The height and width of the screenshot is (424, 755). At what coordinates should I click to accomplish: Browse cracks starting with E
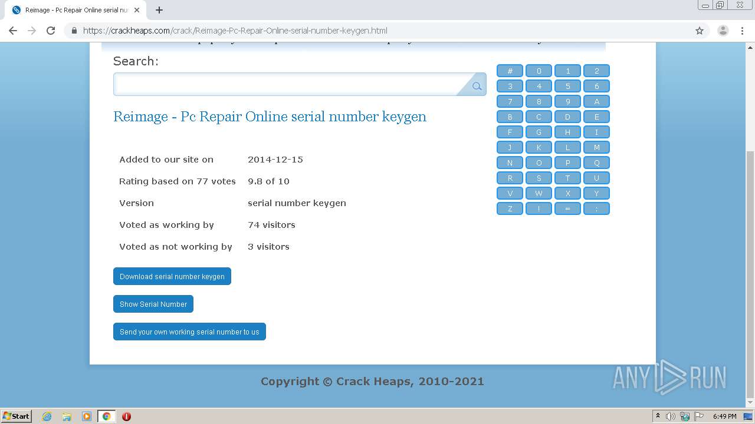click(x=596, y=117)
